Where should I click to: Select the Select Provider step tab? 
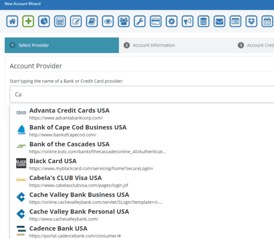tap(62, 45)
